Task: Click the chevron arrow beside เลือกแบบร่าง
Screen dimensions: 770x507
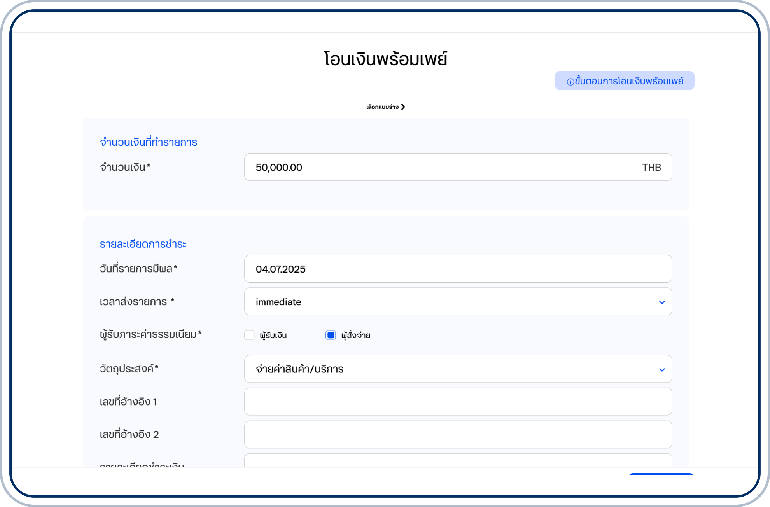Action: [403, 107]
